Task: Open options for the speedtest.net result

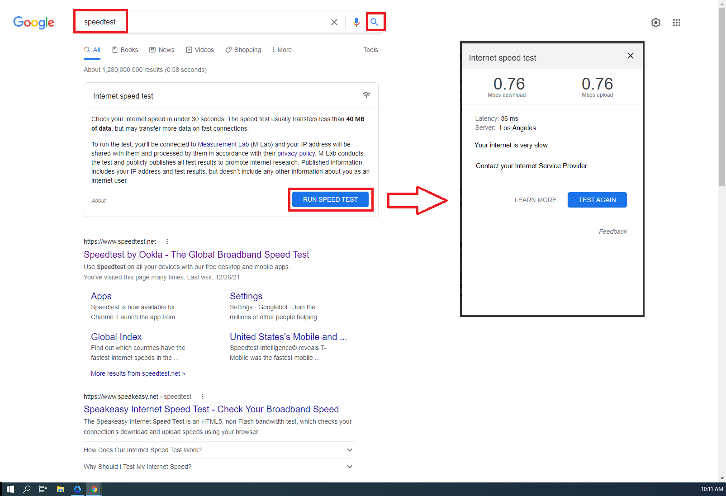Action: coord(167,241)
